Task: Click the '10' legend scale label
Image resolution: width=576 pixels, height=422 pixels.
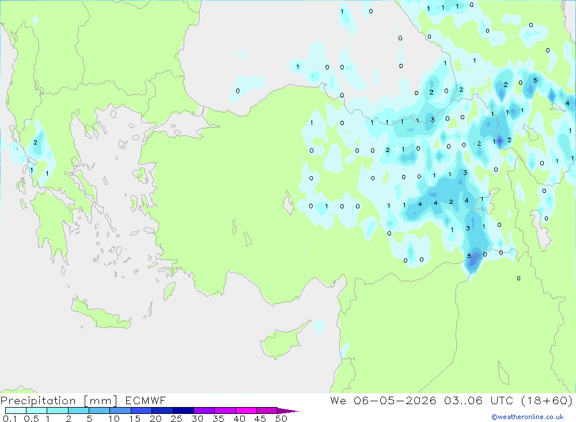Action: click(114, 419)
